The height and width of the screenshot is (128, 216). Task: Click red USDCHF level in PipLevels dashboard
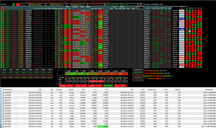(x=182, y=65)
